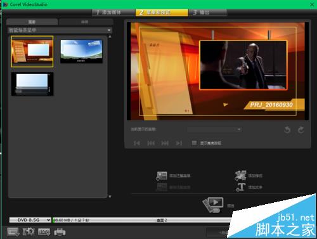Select the dark gradient menu template thumbnail

coord(32,84)
